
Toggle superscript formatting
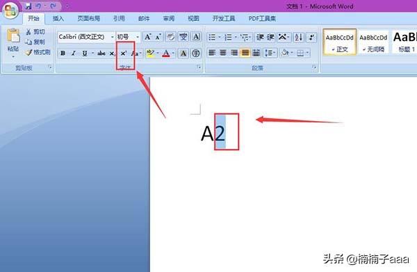(123, 54)
